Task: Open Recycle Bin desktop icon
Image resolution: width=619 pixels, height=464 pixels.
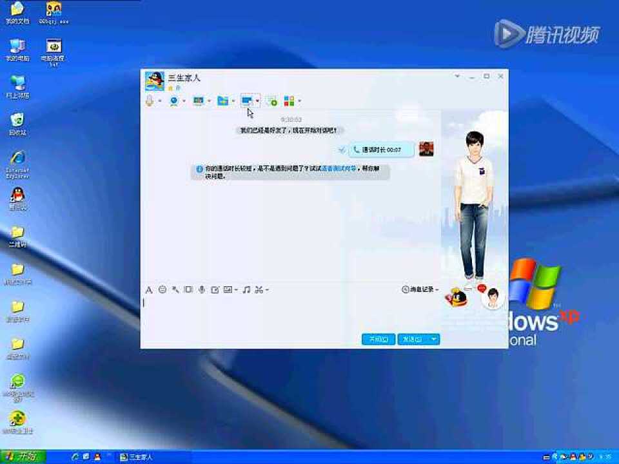Action: [17, 124]
